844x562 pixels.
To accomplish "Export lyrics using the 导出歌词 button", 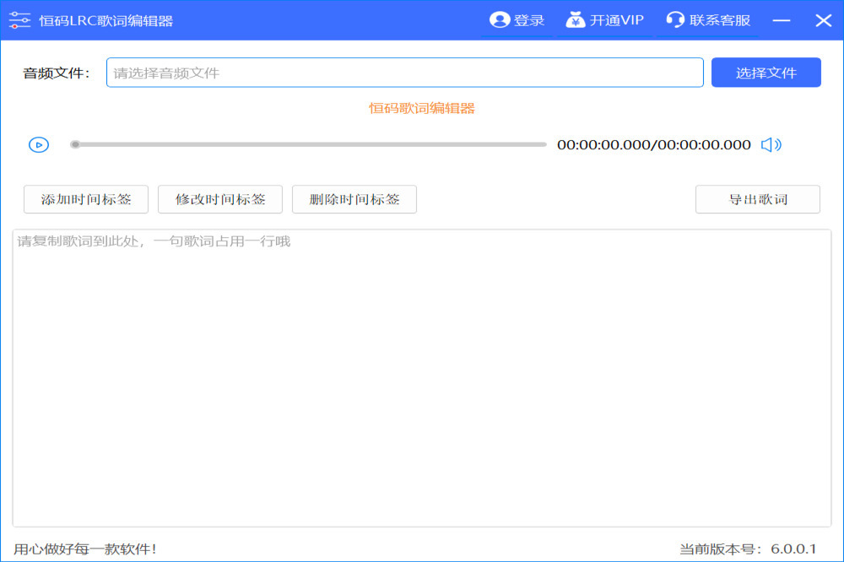I will tap(757, 199).
